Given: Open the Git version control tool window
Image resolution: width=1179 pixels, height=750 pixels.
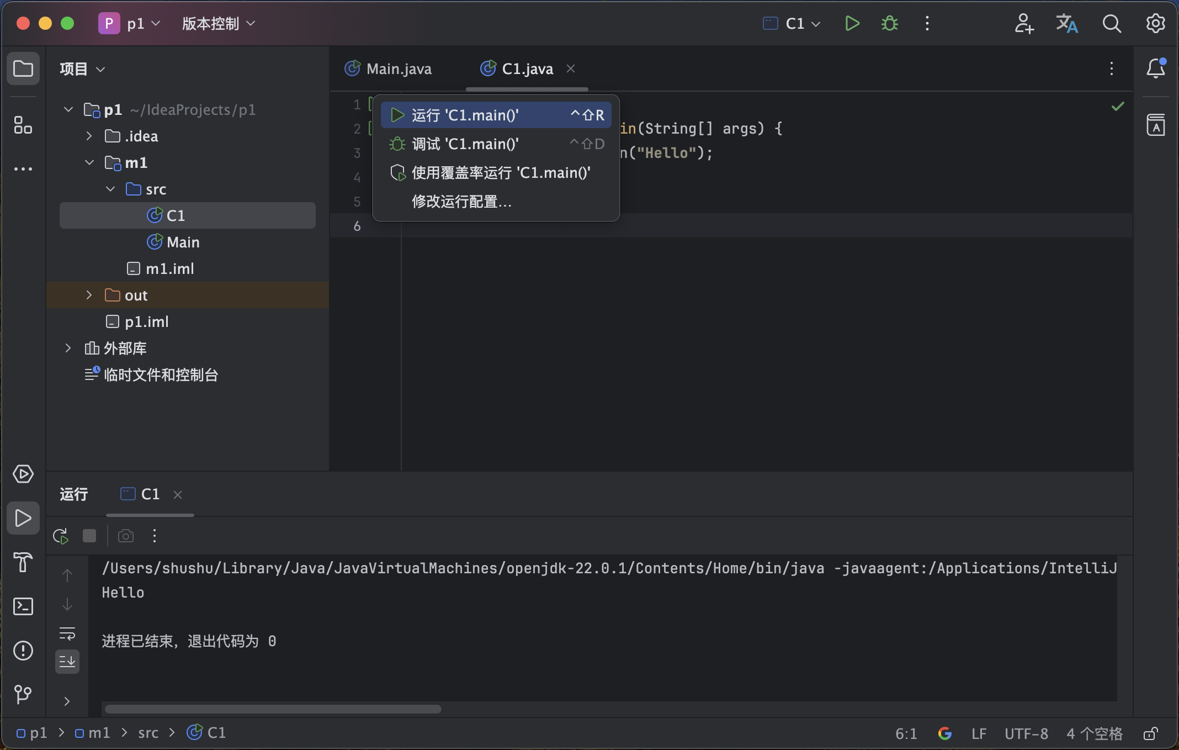Looking at the screenshot, I should tap(23, 694).
